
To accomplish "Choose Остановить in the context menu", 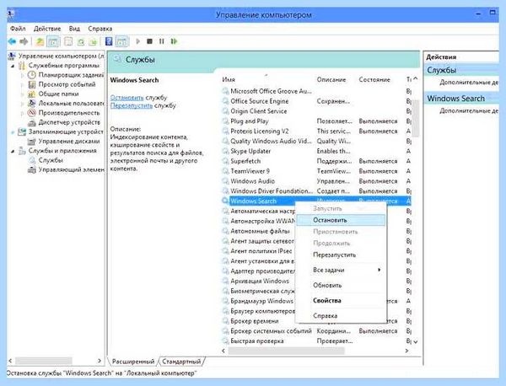I will [341, 220].
